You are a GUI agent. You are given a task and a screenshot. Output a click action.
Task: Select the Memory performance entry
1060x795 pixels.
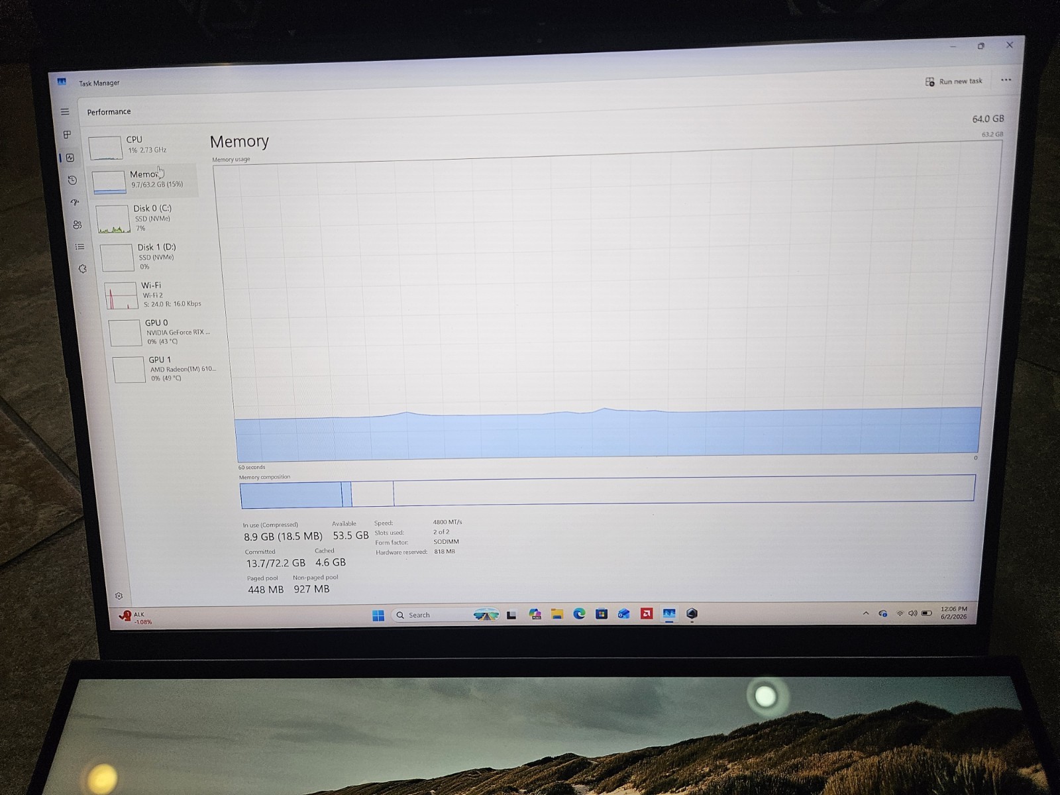144,180
